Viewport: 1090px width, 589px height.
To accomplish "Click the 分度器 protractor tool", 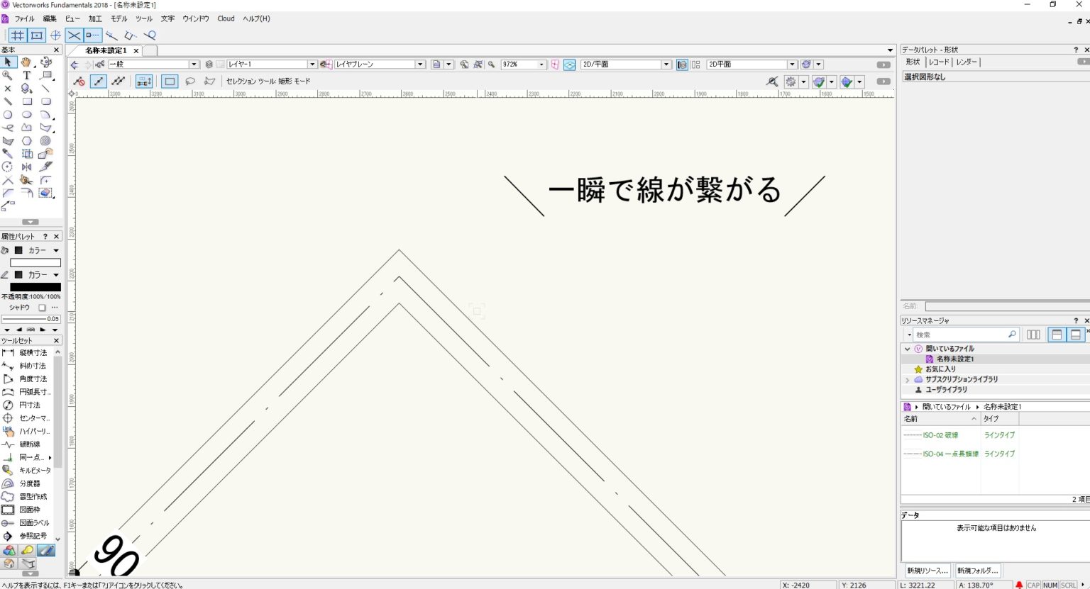I will point(28,483).
